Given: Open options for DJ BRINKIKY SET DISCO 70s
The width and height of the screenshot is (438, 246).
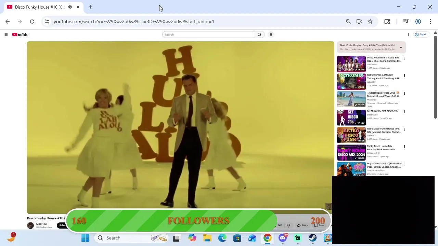Looking at the screenshot, I should tap(404, 112).
